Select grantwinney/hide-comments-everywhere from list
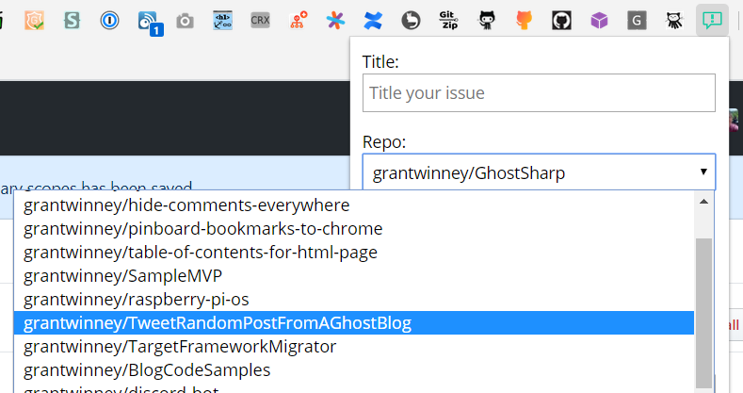 coord(186,205)
